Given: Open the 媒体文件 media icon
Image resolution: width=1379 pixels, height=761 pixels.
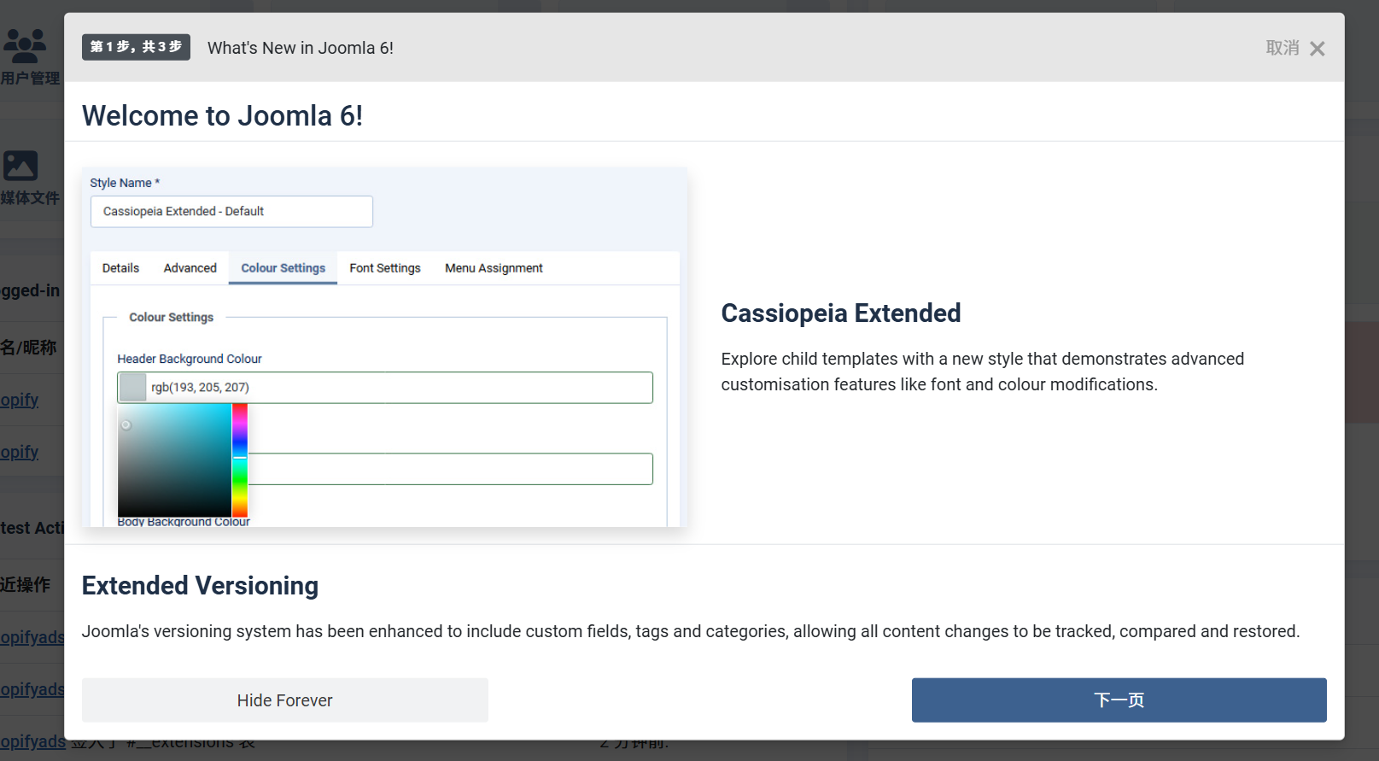Looking at the screenshot, I should (20, 166).
